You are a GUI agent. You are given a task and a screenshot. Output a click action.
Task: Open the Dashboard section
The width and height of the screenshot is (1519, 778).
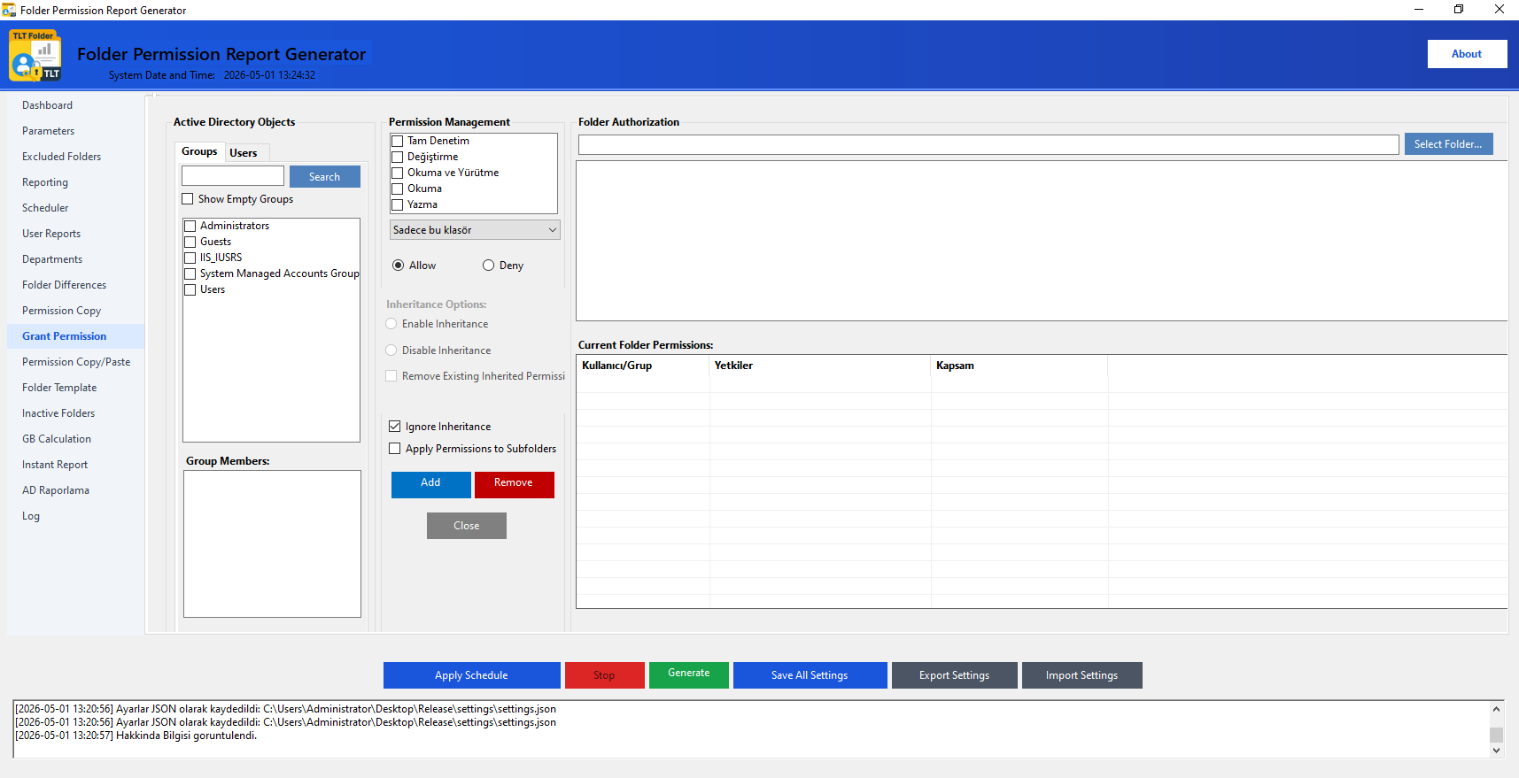coord(47,105)
